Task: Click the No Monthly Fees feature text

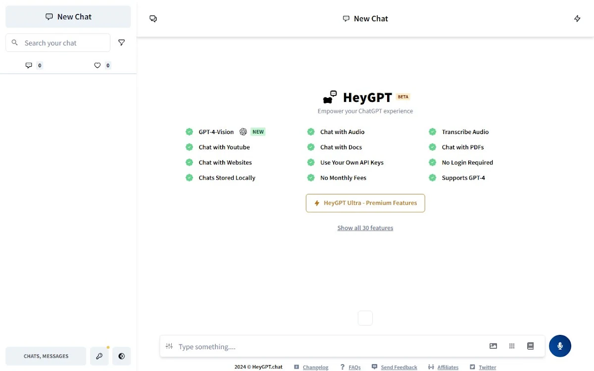Action: click(x=344, y=178)
